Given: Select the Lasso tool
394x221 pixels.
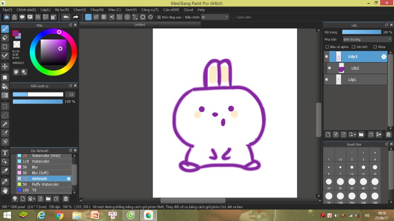Looking at the screenshot, I should pos(5,115).
